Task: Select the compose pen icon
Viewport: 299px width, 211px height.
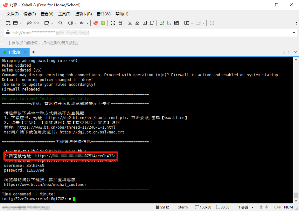Action: [137, 23]
